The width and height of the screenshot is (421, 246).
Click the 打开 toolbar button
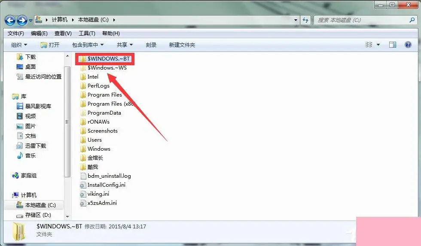pos(50,45)
